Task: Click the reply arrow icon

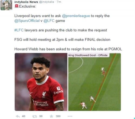Action: click(18, 116)
